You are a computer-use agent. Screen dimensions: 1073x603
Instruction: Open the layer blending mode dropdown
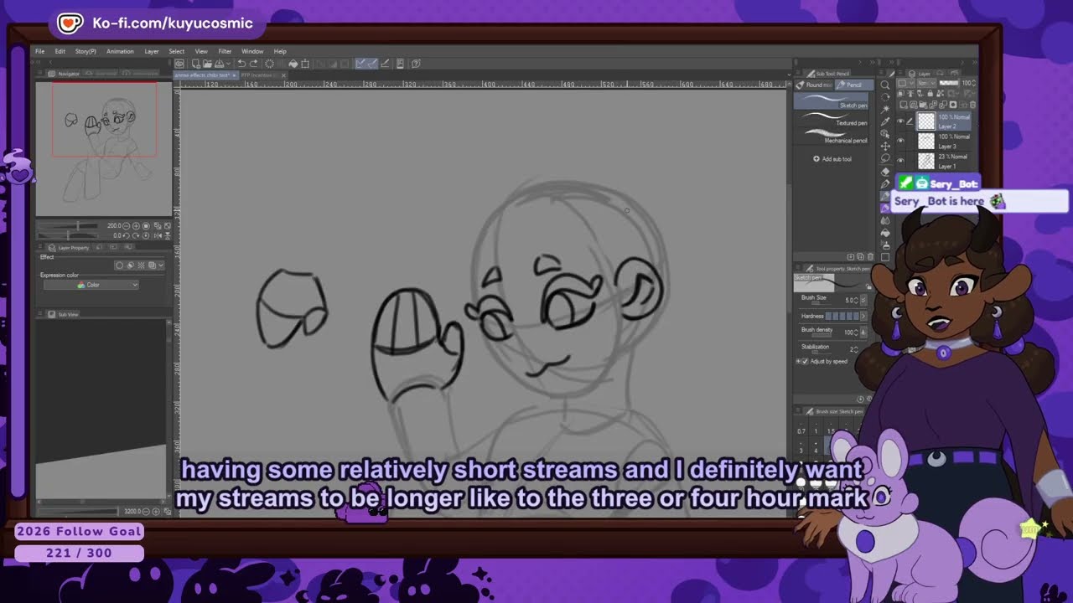(x=926, y=83)
